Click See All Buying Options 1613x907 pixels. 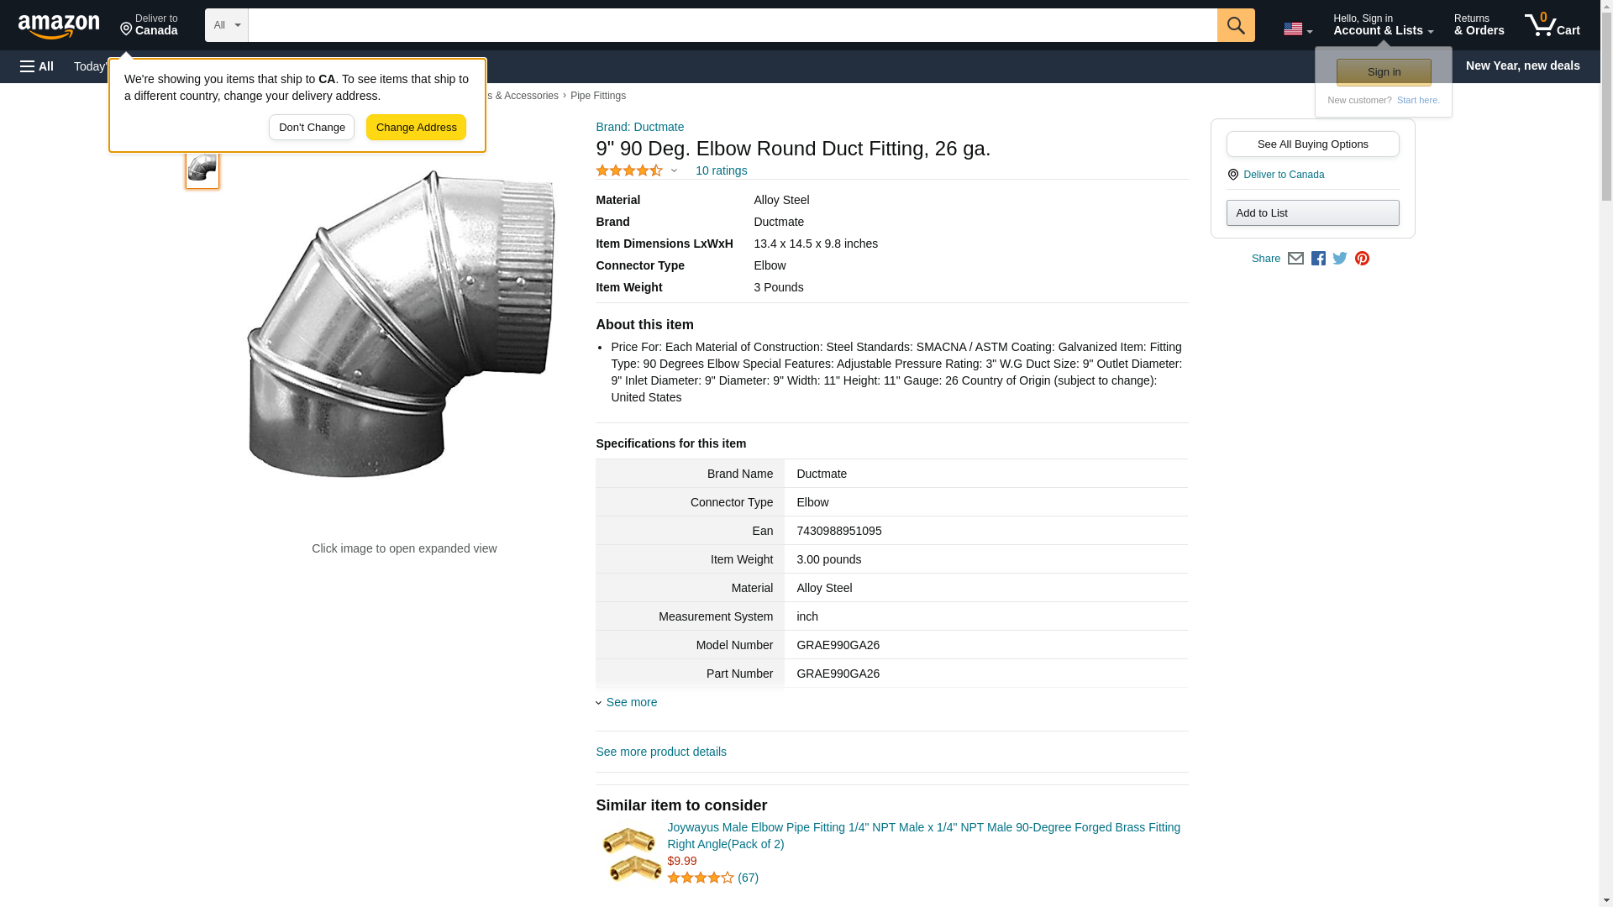[x=1312, y=144]
